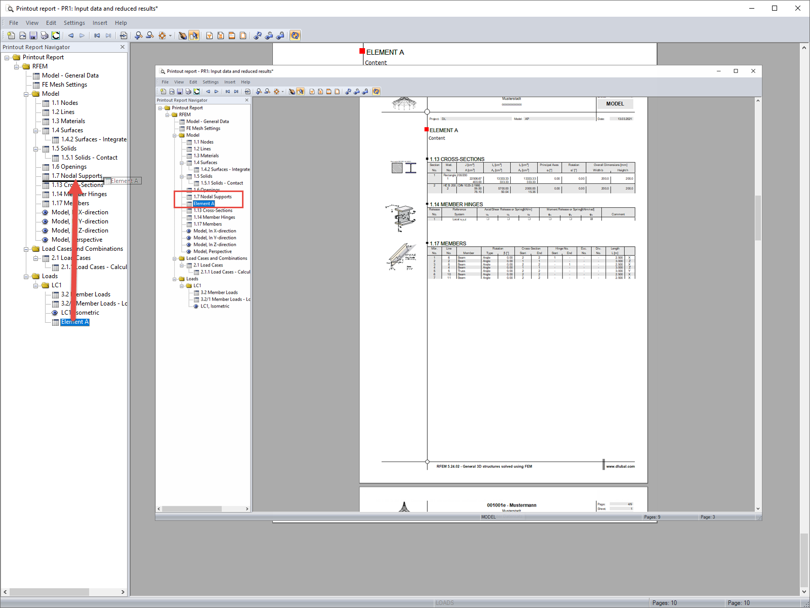Click the www.dlubal.com link on the page
The image size is (810, 608).
(620, 466)
